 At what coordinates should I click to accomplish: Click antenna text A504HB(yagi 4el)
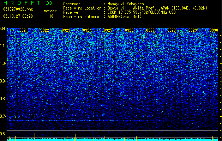tap(125, 17)
